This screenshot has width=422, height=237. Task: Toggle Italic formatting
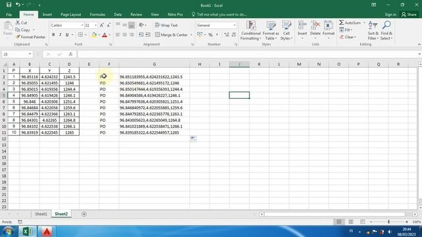click(x=60, y=35)
